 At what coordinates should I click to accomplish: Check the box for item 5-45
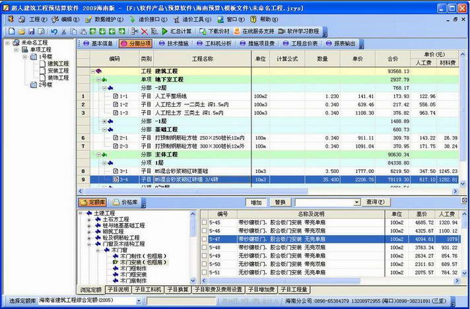click(205, 223)
